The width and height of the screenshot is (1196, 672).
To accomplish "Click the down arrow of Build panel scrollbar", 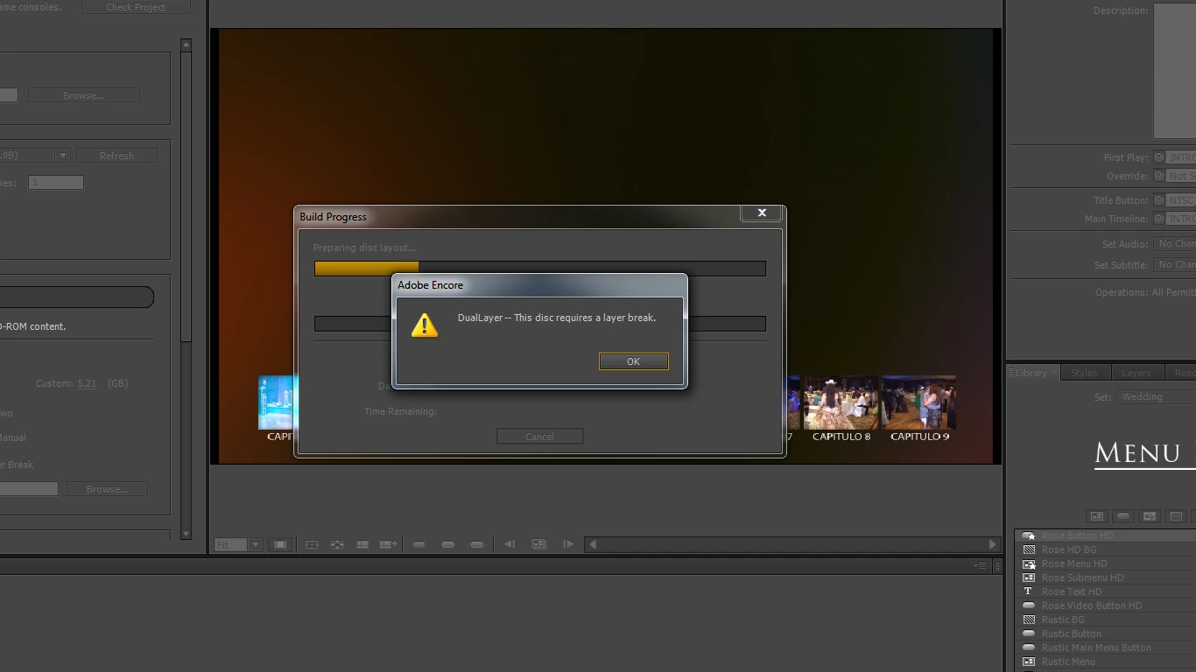I will [186, 533].
